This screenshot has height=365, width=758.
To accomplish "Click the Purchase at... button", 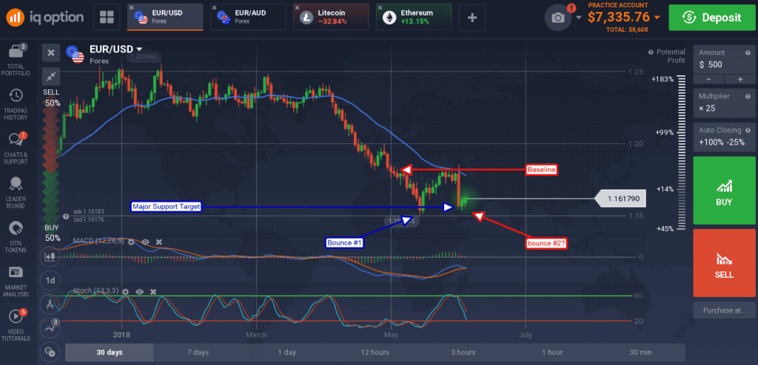I will point(724,310).
